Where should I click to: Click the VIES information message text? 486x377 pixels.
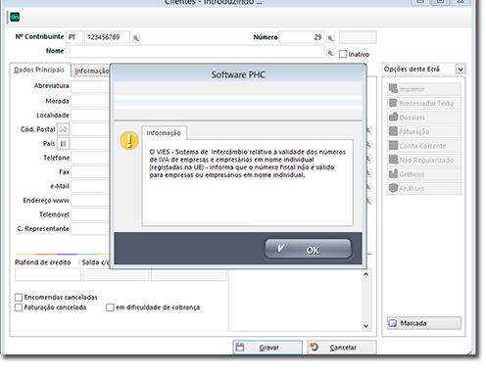click(247, 164)
